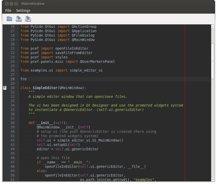Click the scrollbar down arrow
217x184 pixels.
click(x=213, y=179)
